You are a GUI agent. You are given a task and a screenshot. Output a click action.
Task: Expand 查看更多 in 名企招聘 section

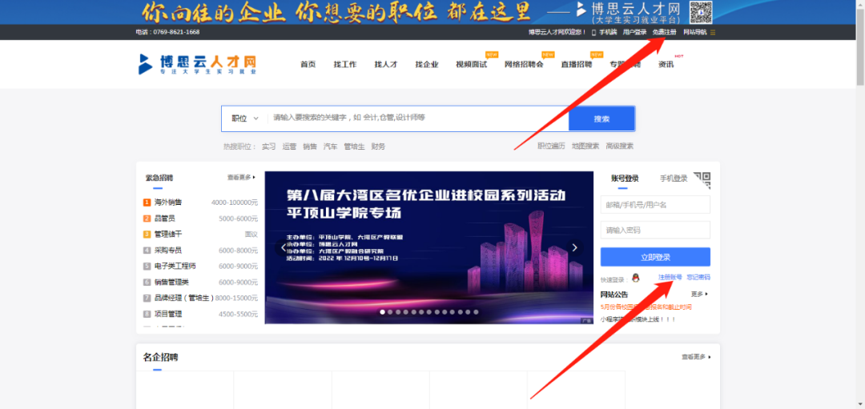pyautogui.click(x=696, y=357)
